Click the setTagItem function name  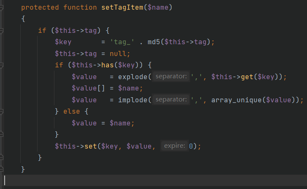122,8
